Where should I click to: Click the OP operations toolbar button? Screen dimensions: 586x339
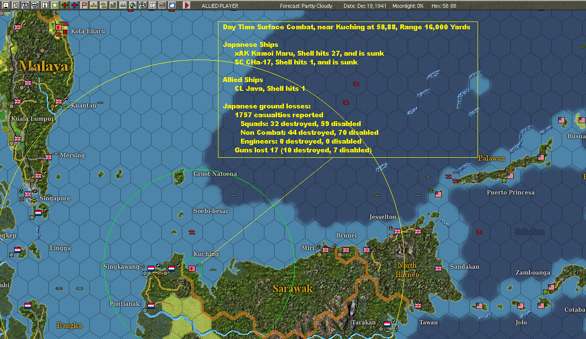click(152, 5)
